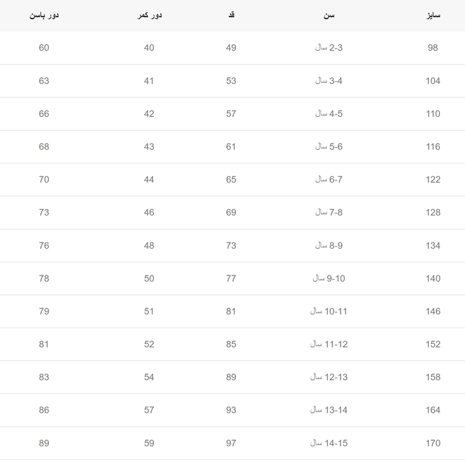Click the سن column header
Image resolution: width=465 pixels, height=460 pixels.
point(329,15)
